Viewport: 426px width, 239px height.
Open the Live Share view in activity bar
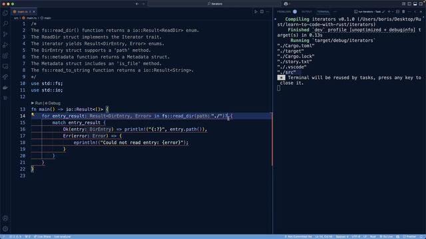click(x=5, y=77)
